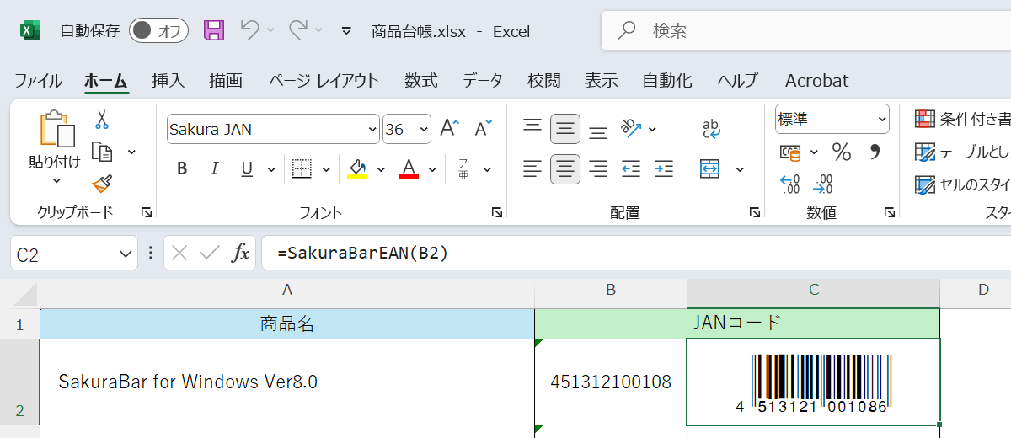Merge and center cells
Viewport: 1011px width, 438px height.
(x=710, y=169)
